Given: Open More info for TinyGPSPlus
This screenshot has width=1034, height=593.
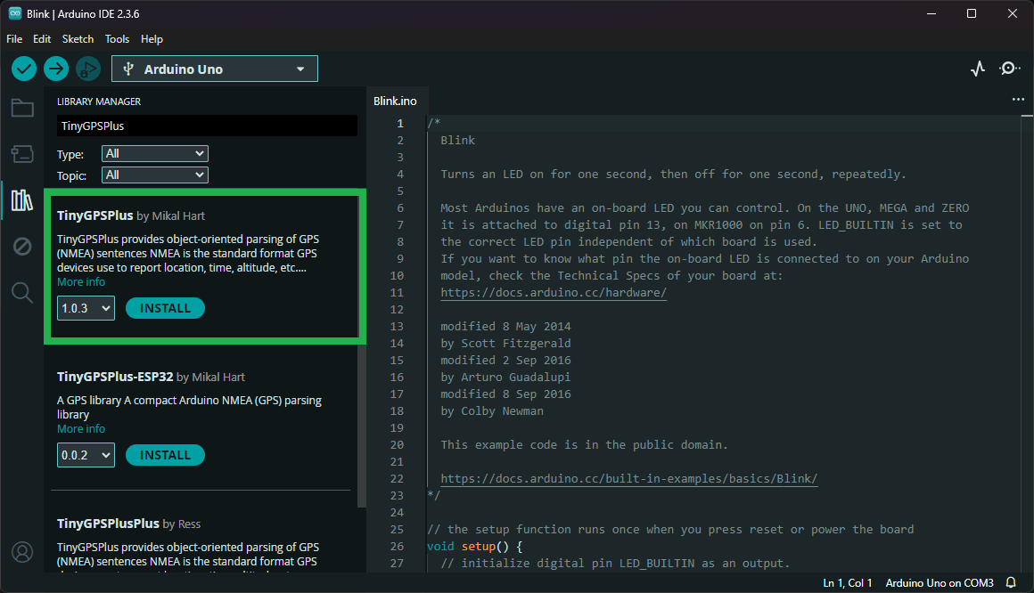Looking at the screenshot, I should coord(81,282).
